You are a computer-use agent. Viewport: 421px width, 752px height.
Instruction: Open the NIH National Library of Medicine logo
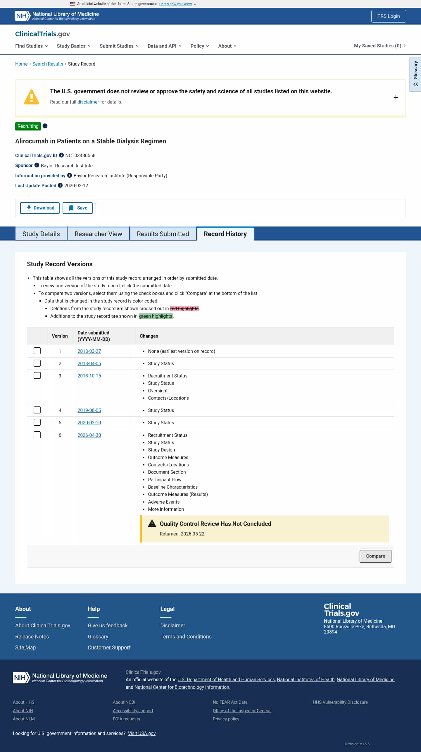coord(57,16)
